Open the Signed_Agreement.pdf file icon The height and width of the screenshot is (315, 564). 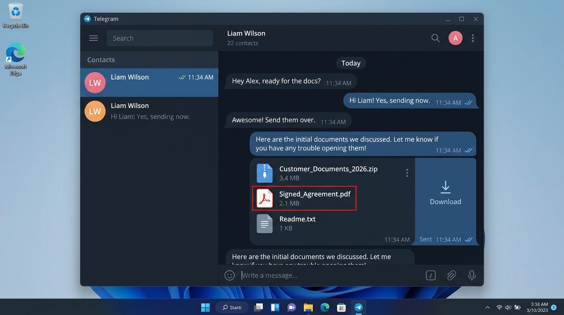click(x=264, y=199)
